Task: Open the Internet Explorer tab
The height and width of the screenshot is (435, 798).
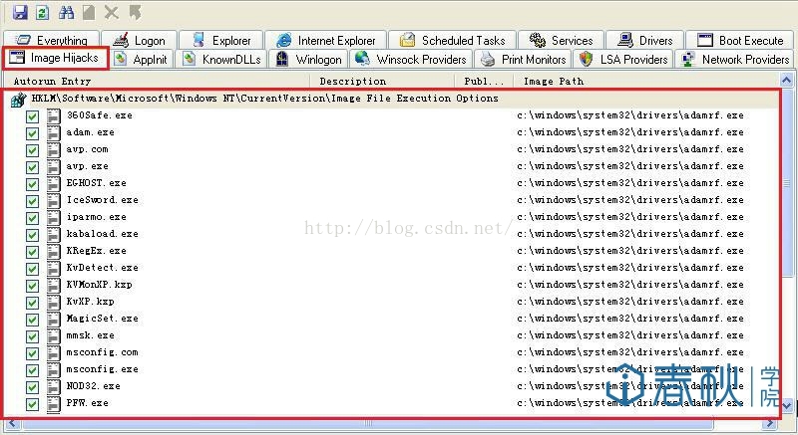Action: pyautogui.click(x=326, y=40)
